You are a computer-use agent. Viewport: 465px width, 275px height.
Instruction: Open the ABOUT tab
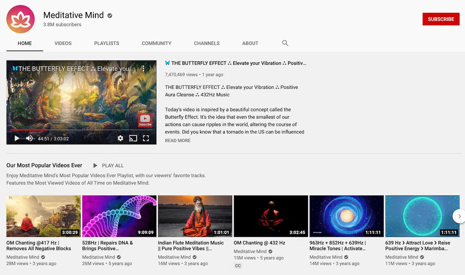[250, 43]
